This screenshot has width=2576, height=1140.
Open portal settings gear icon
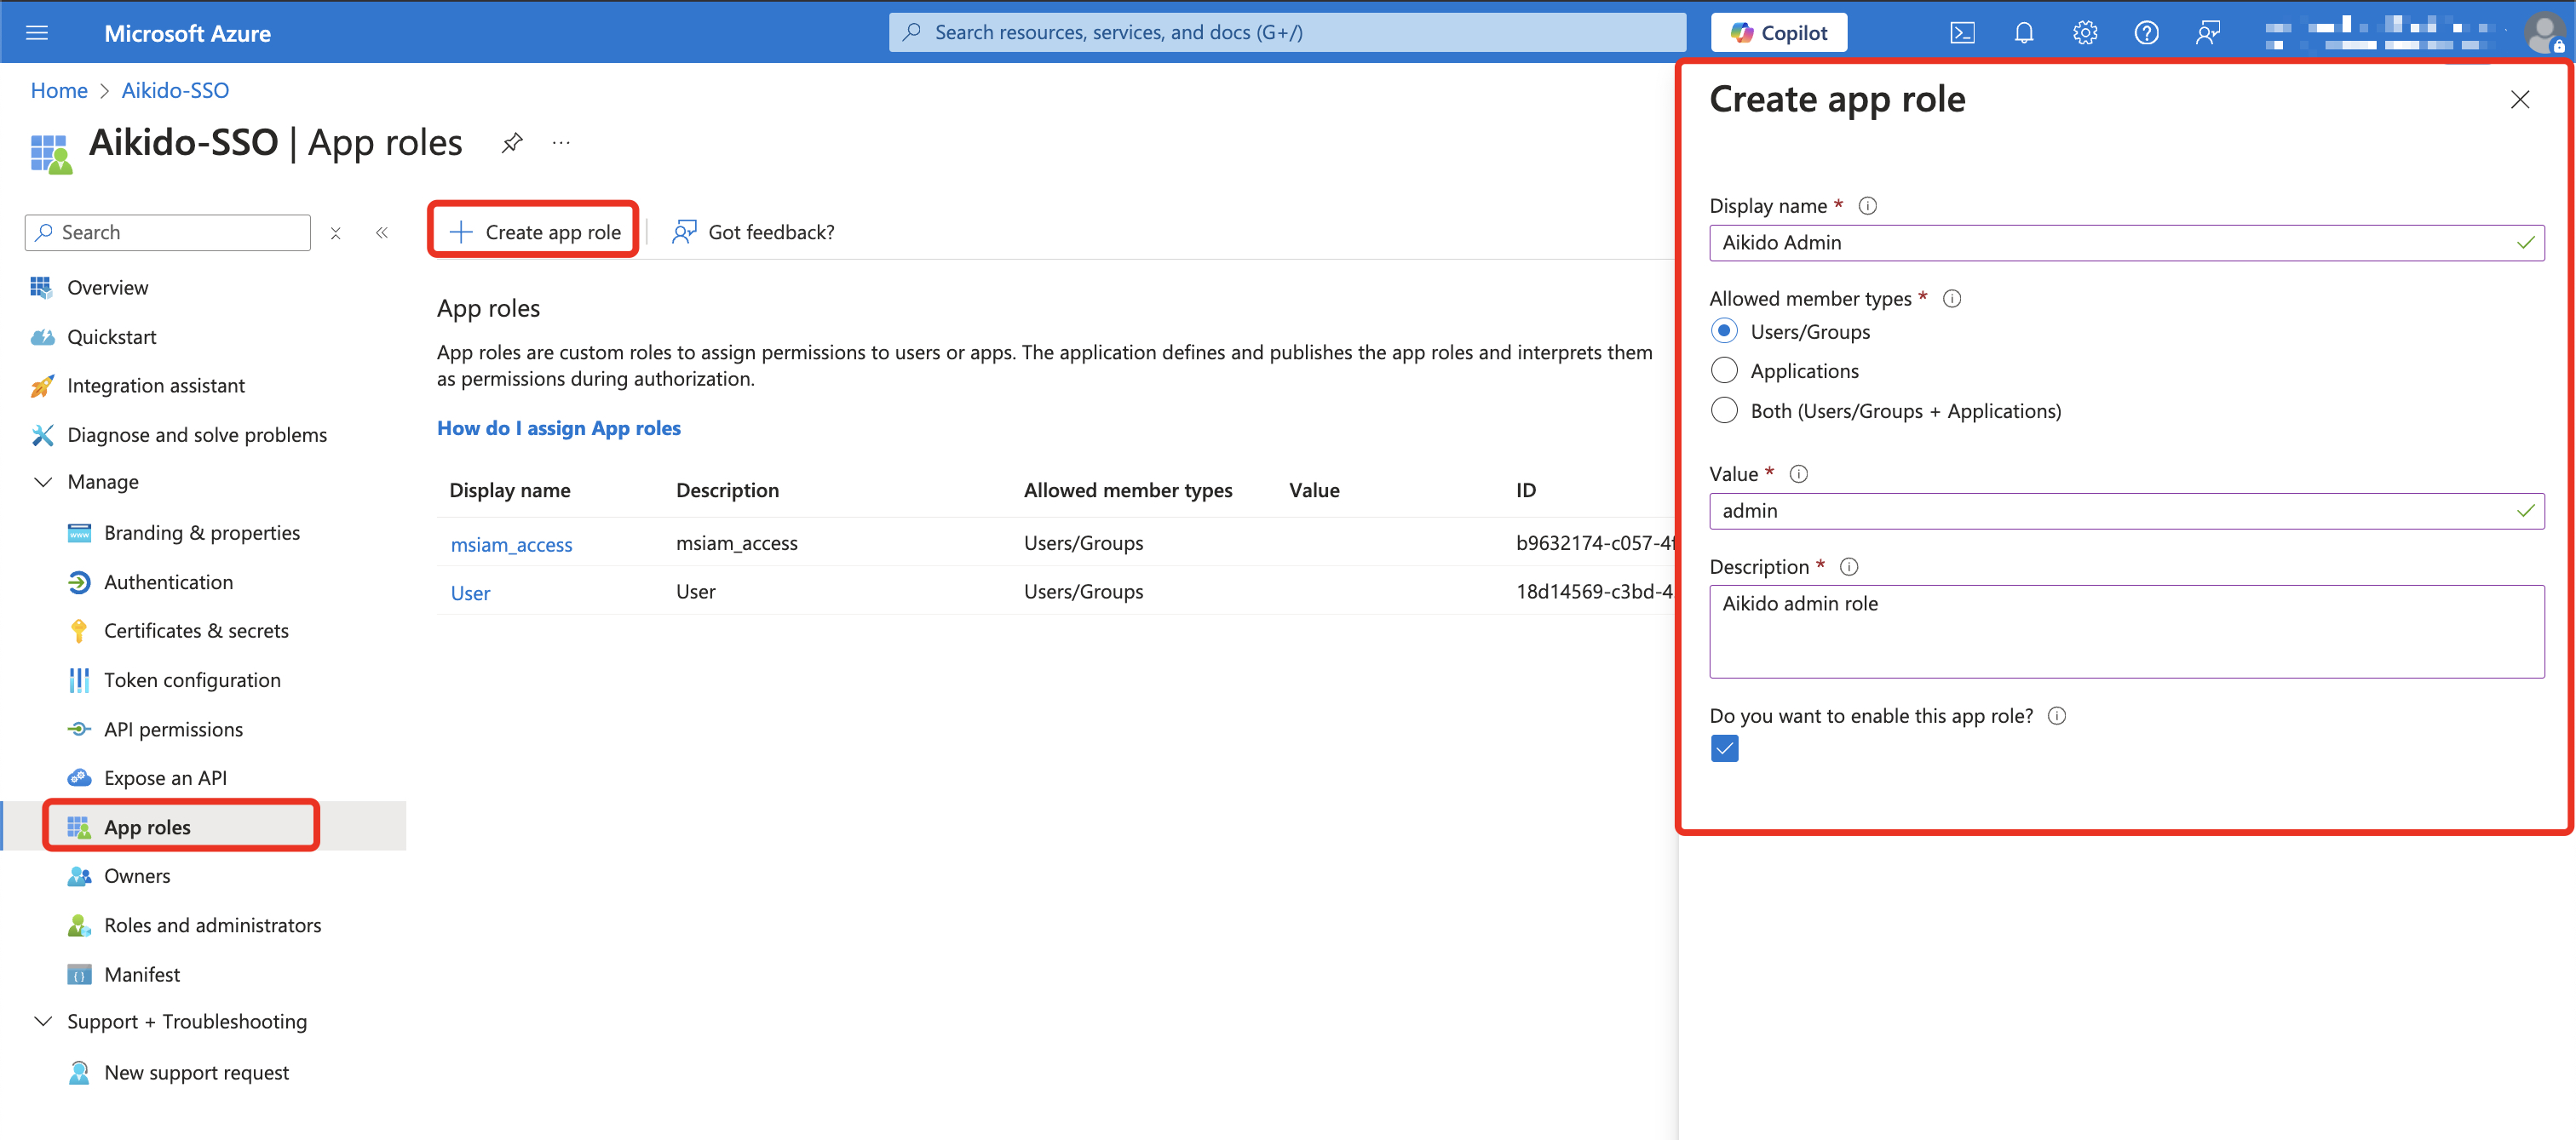tap(2084, 33)
